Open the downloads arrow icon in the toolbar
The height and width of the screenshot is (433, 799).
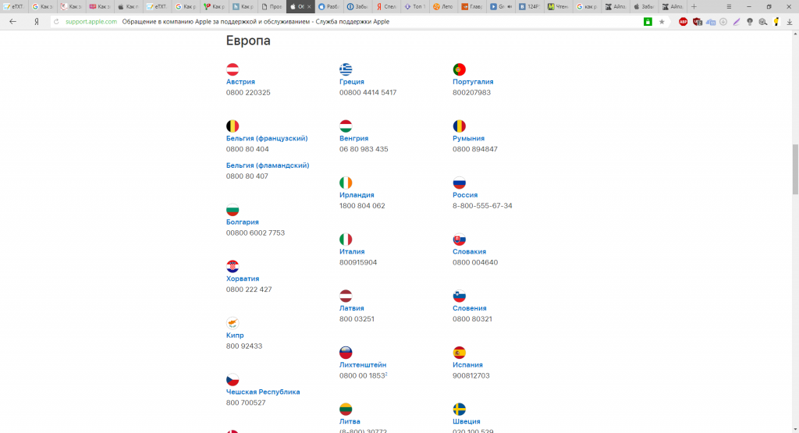[x=790, y=22]
